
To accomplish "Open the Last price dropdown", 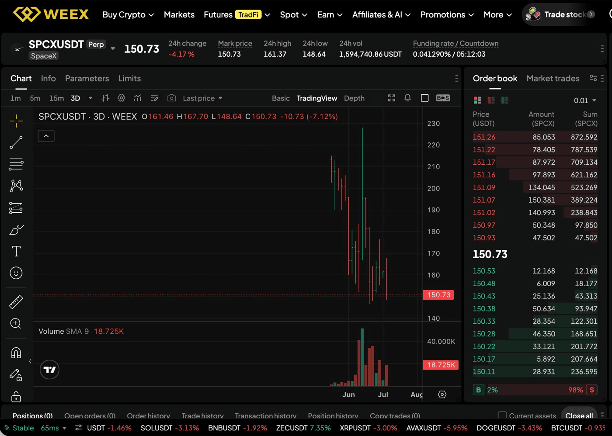I will [203, 98].
